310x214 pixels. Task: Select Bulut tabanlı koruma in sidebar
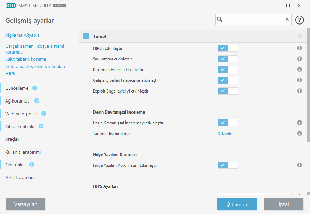25,59
